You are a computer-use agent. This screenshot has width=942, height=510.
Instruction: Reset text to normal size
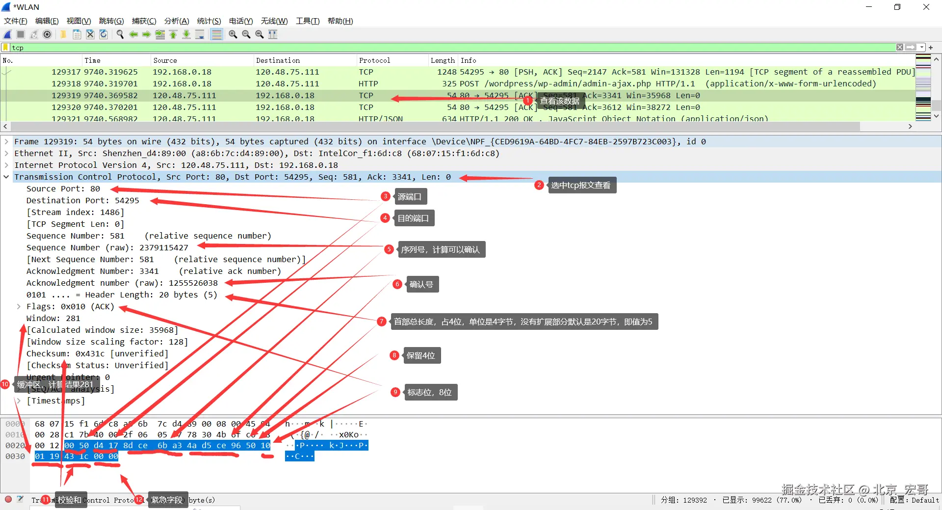[x=259, y=34]
